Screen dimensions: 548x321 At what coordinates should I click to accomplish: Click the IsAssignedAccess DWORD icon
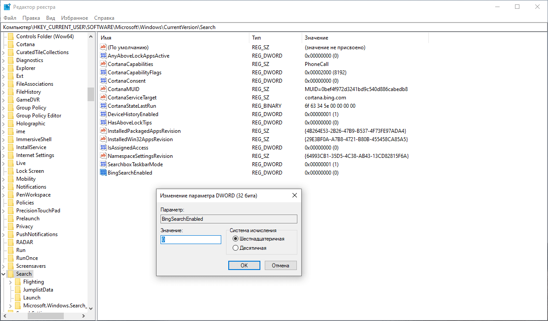pos(103,148)
